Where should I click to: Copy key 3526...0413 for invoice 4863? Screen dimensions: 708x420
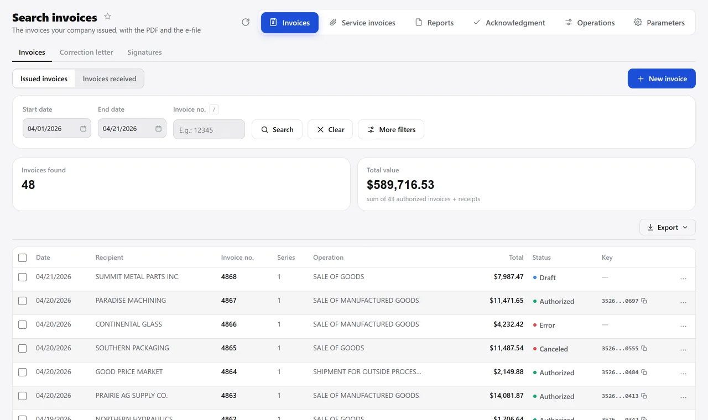[x=644, y=396]
